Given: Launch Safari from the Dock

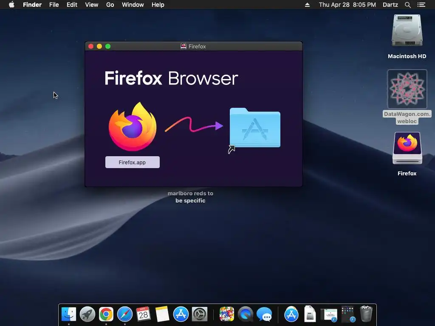Looking at the screenshot, I should 125,314.
